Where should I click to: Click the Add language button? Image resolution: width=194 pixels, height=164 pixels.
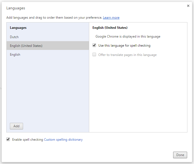16,126
